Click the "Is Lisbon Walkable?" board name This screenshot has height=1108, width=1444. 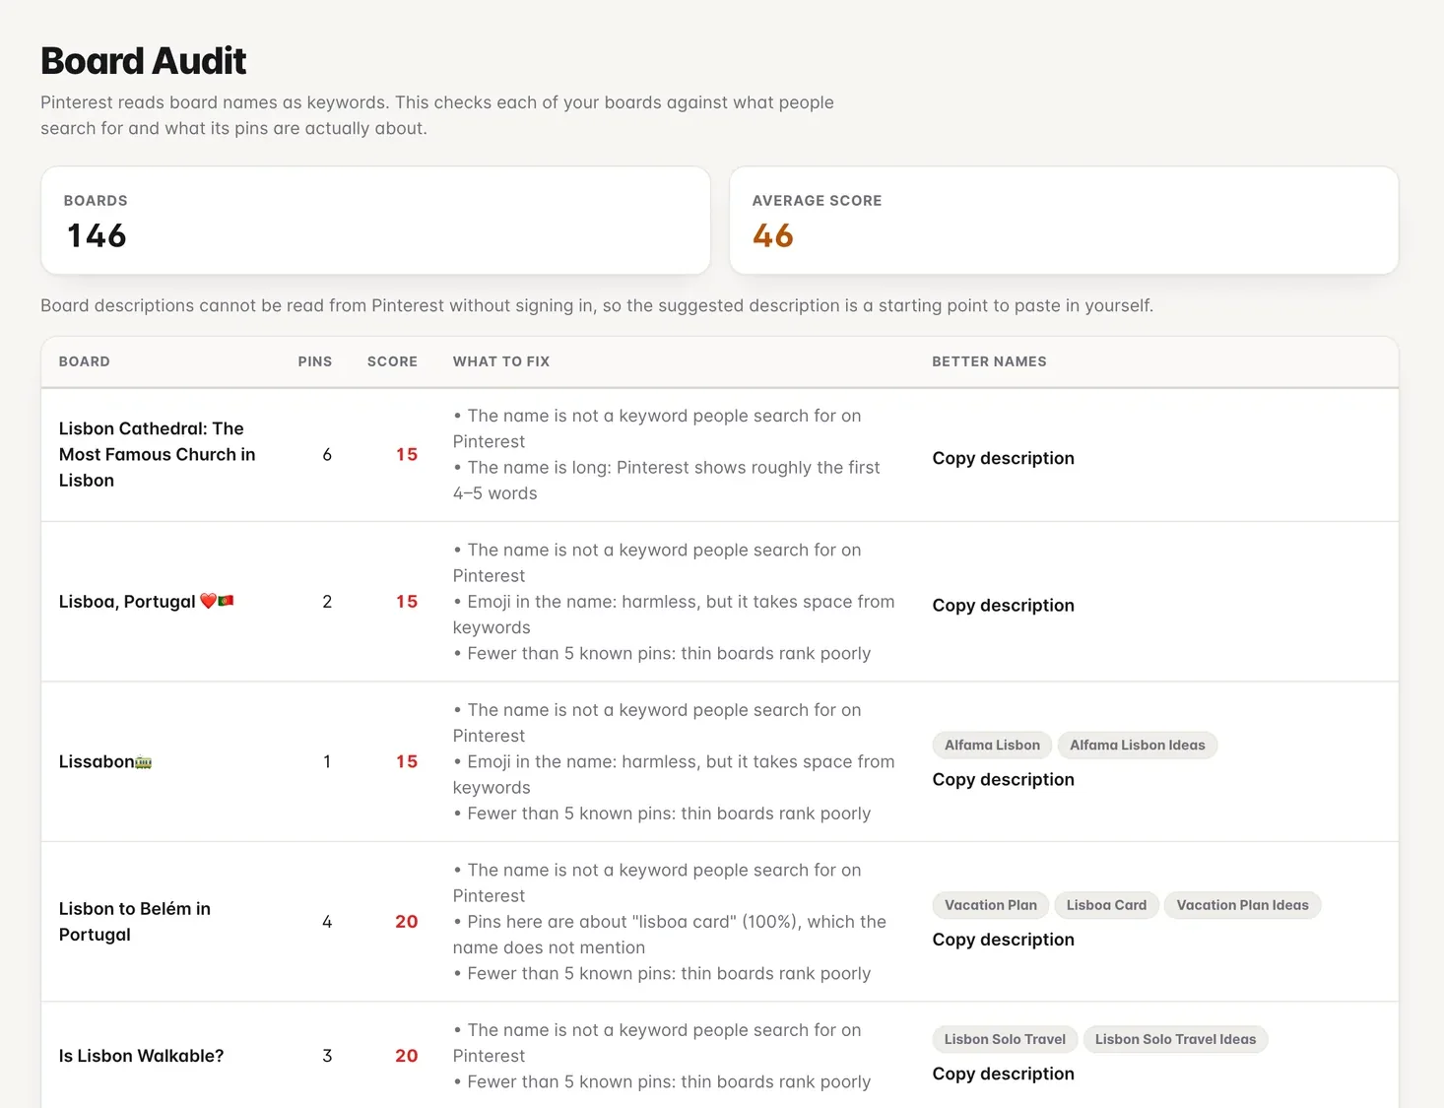click(x=141, y=1056)
